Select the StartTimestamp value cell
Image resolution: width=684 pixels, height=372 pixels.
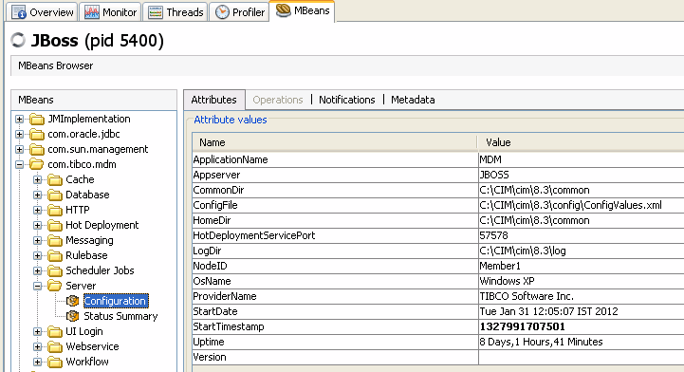click(x=581, y=326)
